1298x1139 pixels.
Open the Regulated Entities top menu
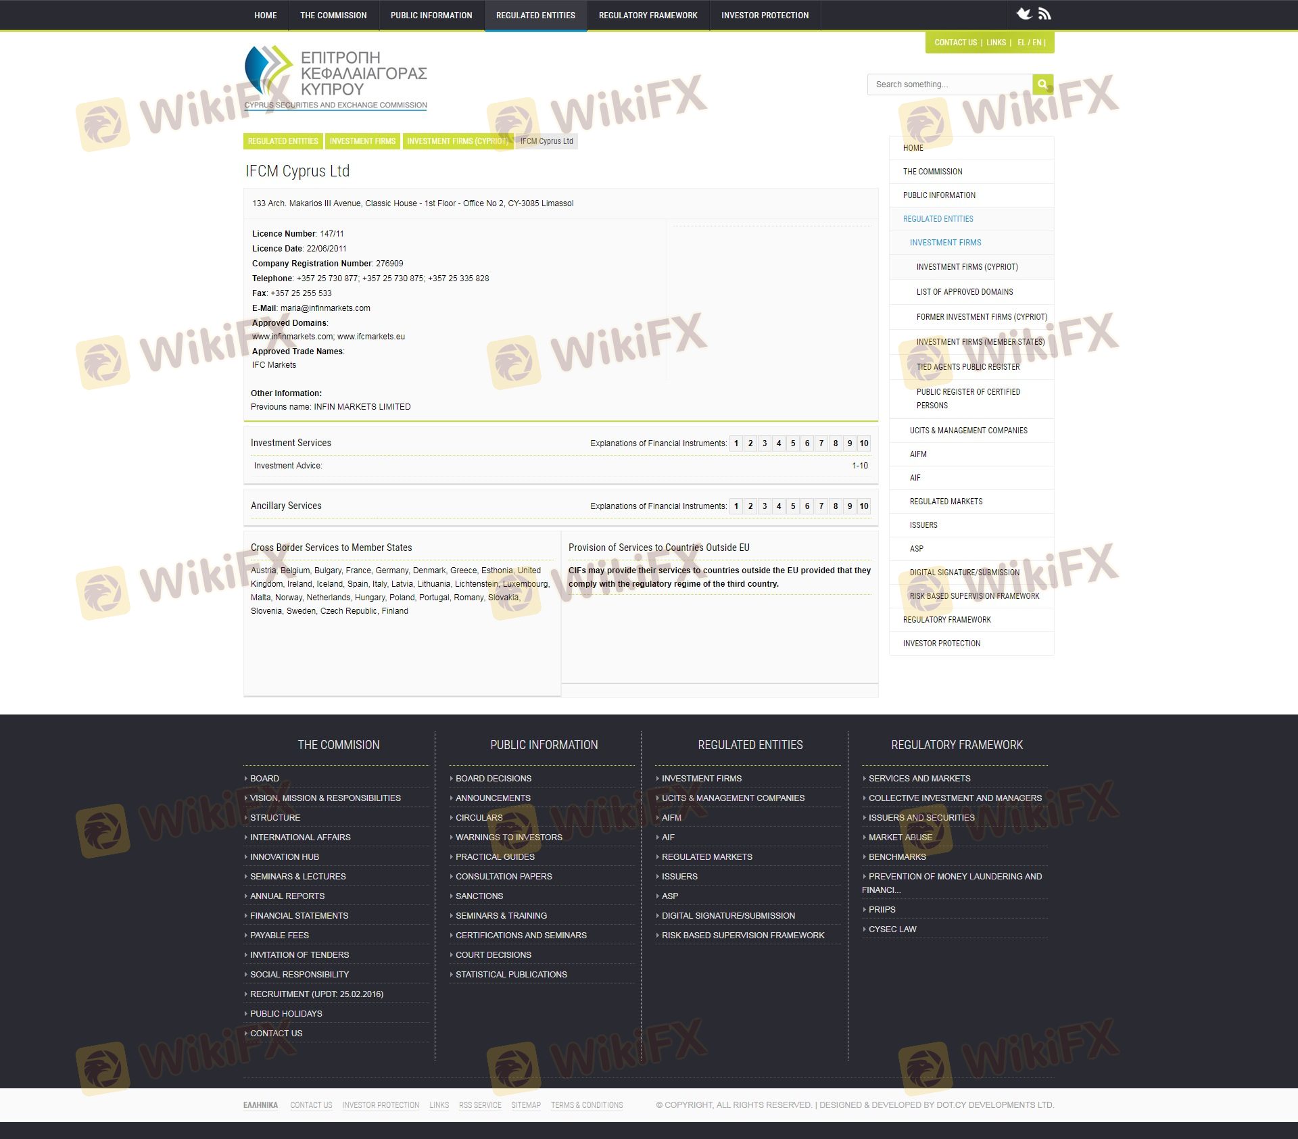click(535, 15)
